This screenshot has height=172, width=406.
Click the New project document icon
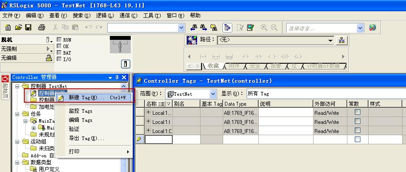coord(8,27)
